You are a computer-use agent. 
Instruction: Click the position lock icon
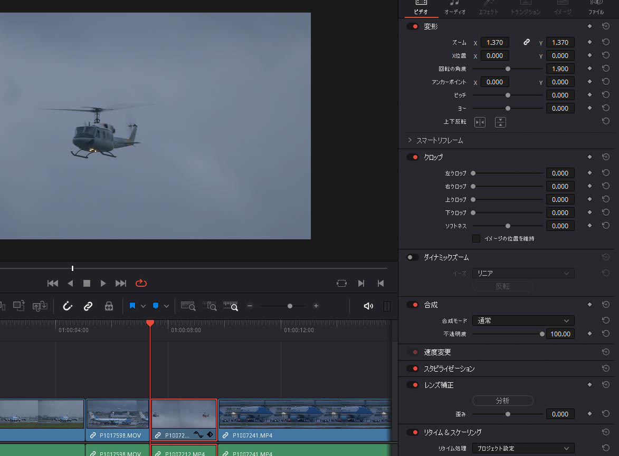click(109, 306)
